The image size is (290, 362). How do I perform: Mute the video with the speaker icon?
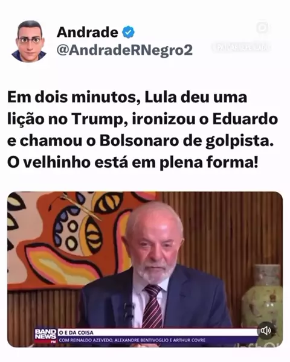pyautogui.click(x=266, y=331)
